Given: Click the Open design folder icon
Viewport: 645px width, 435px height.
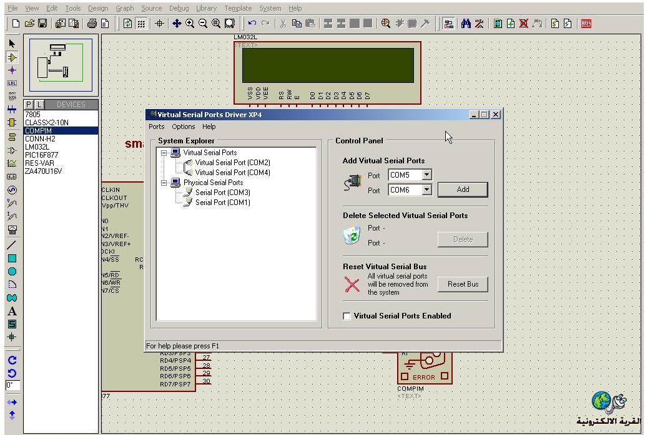Looking at the screenshot, I should tap(29, 24).
